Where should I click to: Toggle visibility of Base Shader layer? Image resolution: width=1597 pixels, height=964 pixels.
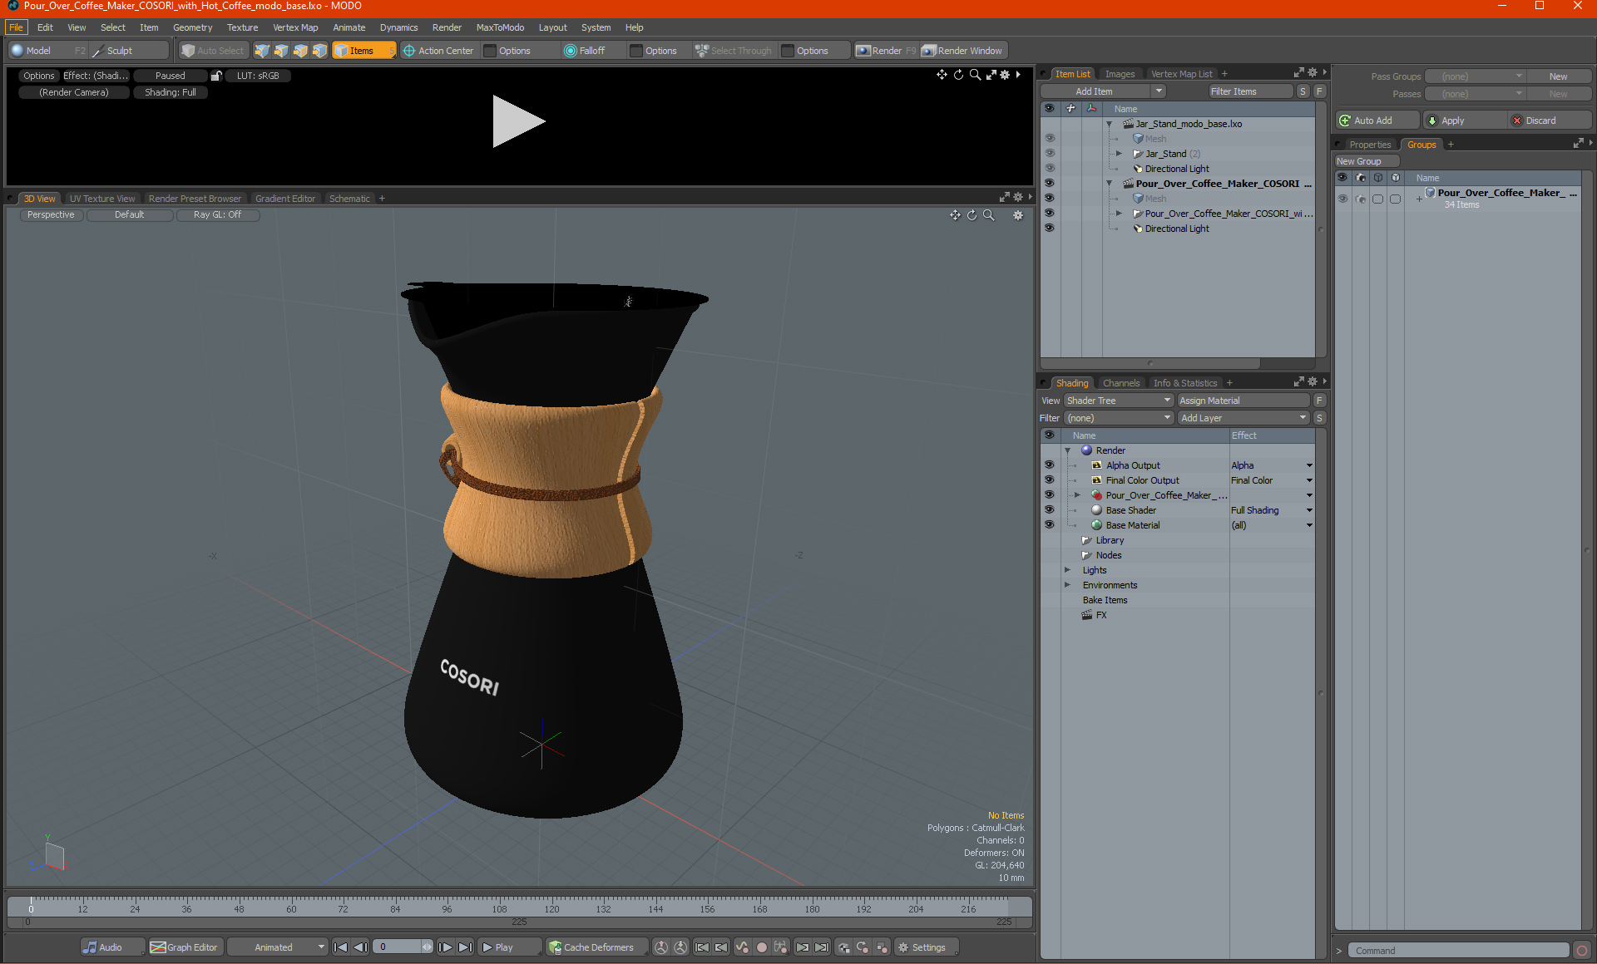(x=1050, y=510)
